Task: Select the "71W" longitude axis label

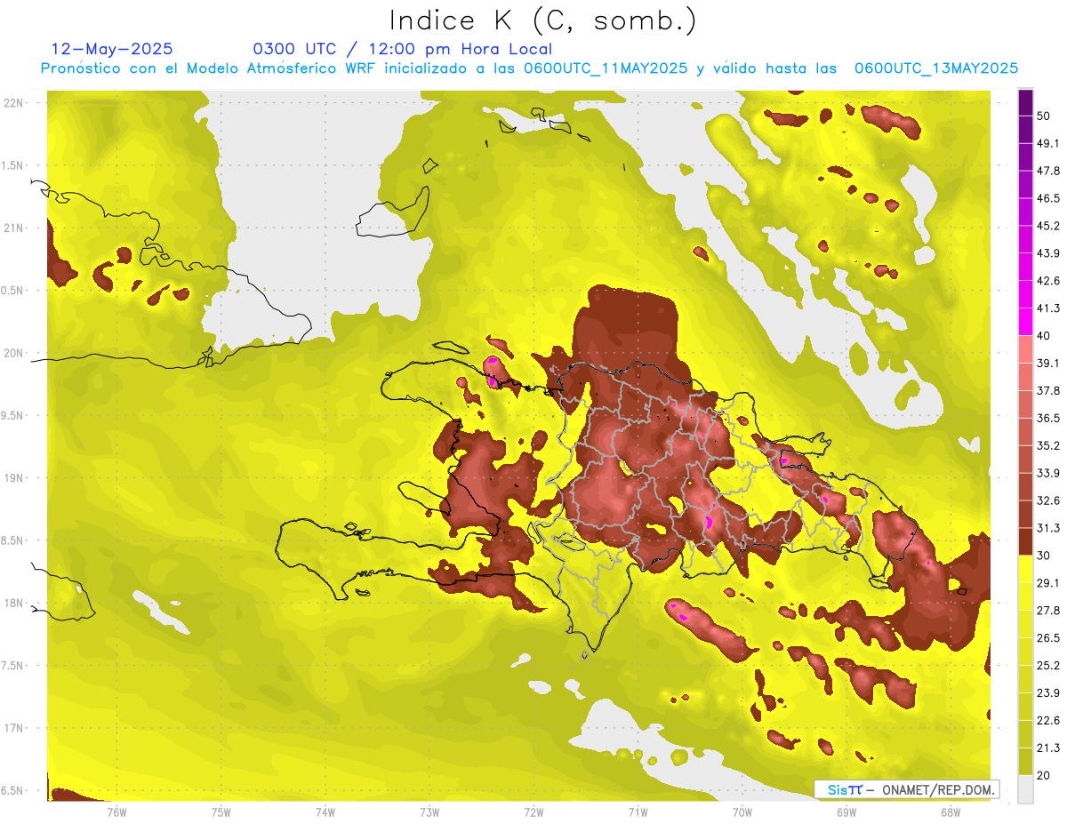Action: click(638, 812)
